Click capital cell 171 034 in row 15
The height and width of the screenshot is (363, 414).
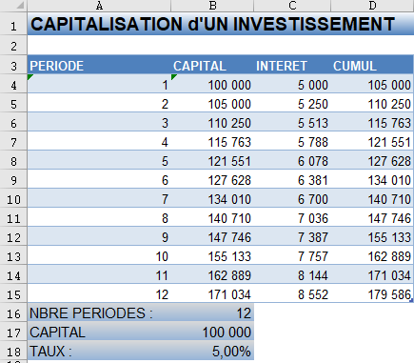pyautogui.click(x=212, y=294)
